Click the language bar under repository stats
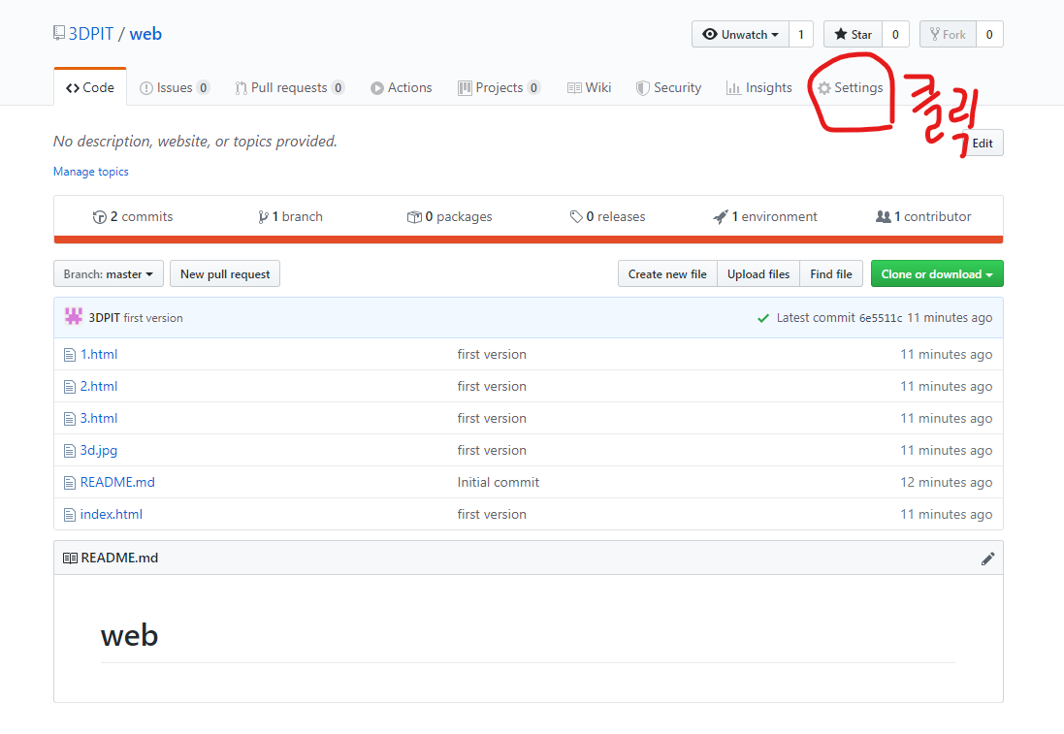The width and height of the screenshot is (1064, 734). pyautogui.click(x=529, y=239)
